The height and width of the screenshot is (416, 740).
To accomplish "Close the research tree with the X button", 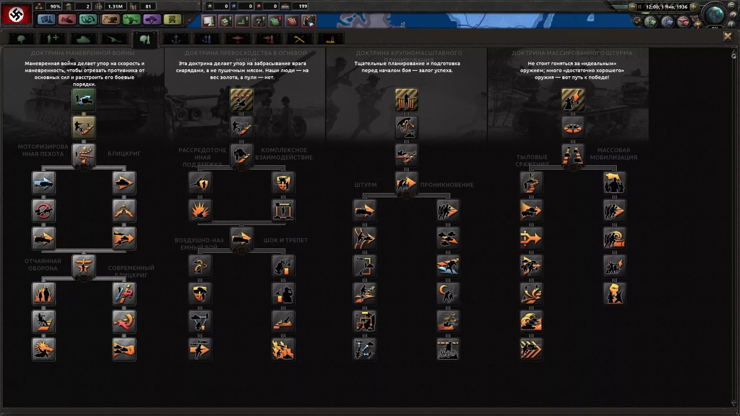I will point(728,37).
